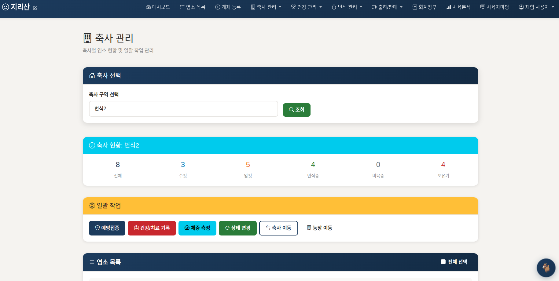This screenshot has width=559, height=281.
Task: Click the 회계장부 ledger icon
Action: click(414, 7)
